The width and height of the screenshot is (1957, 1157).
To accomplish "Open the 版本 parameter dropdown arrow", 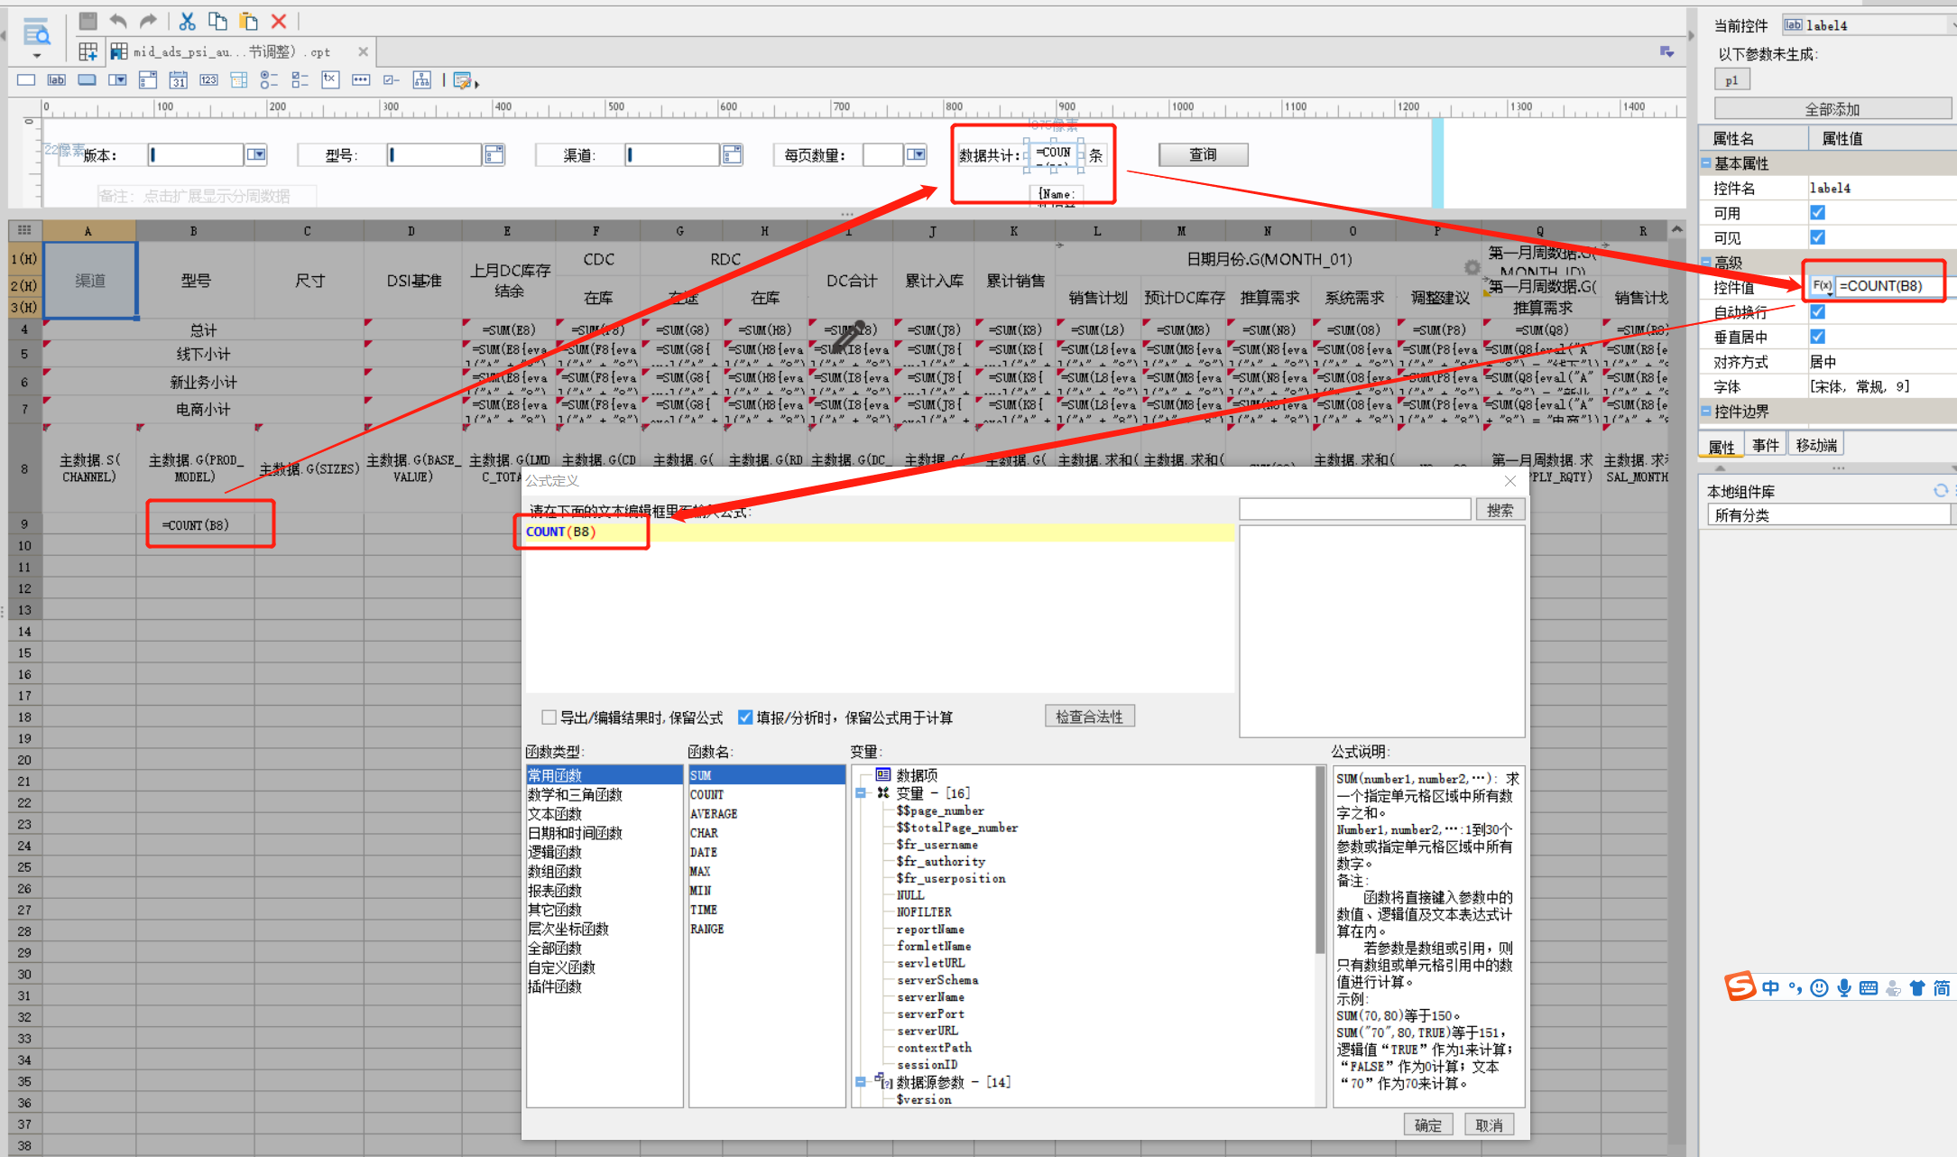I will [257, 155].
